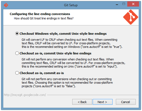Click the 'Checkout as-is, commit Unix-style line endings' label

coord(55,53)
